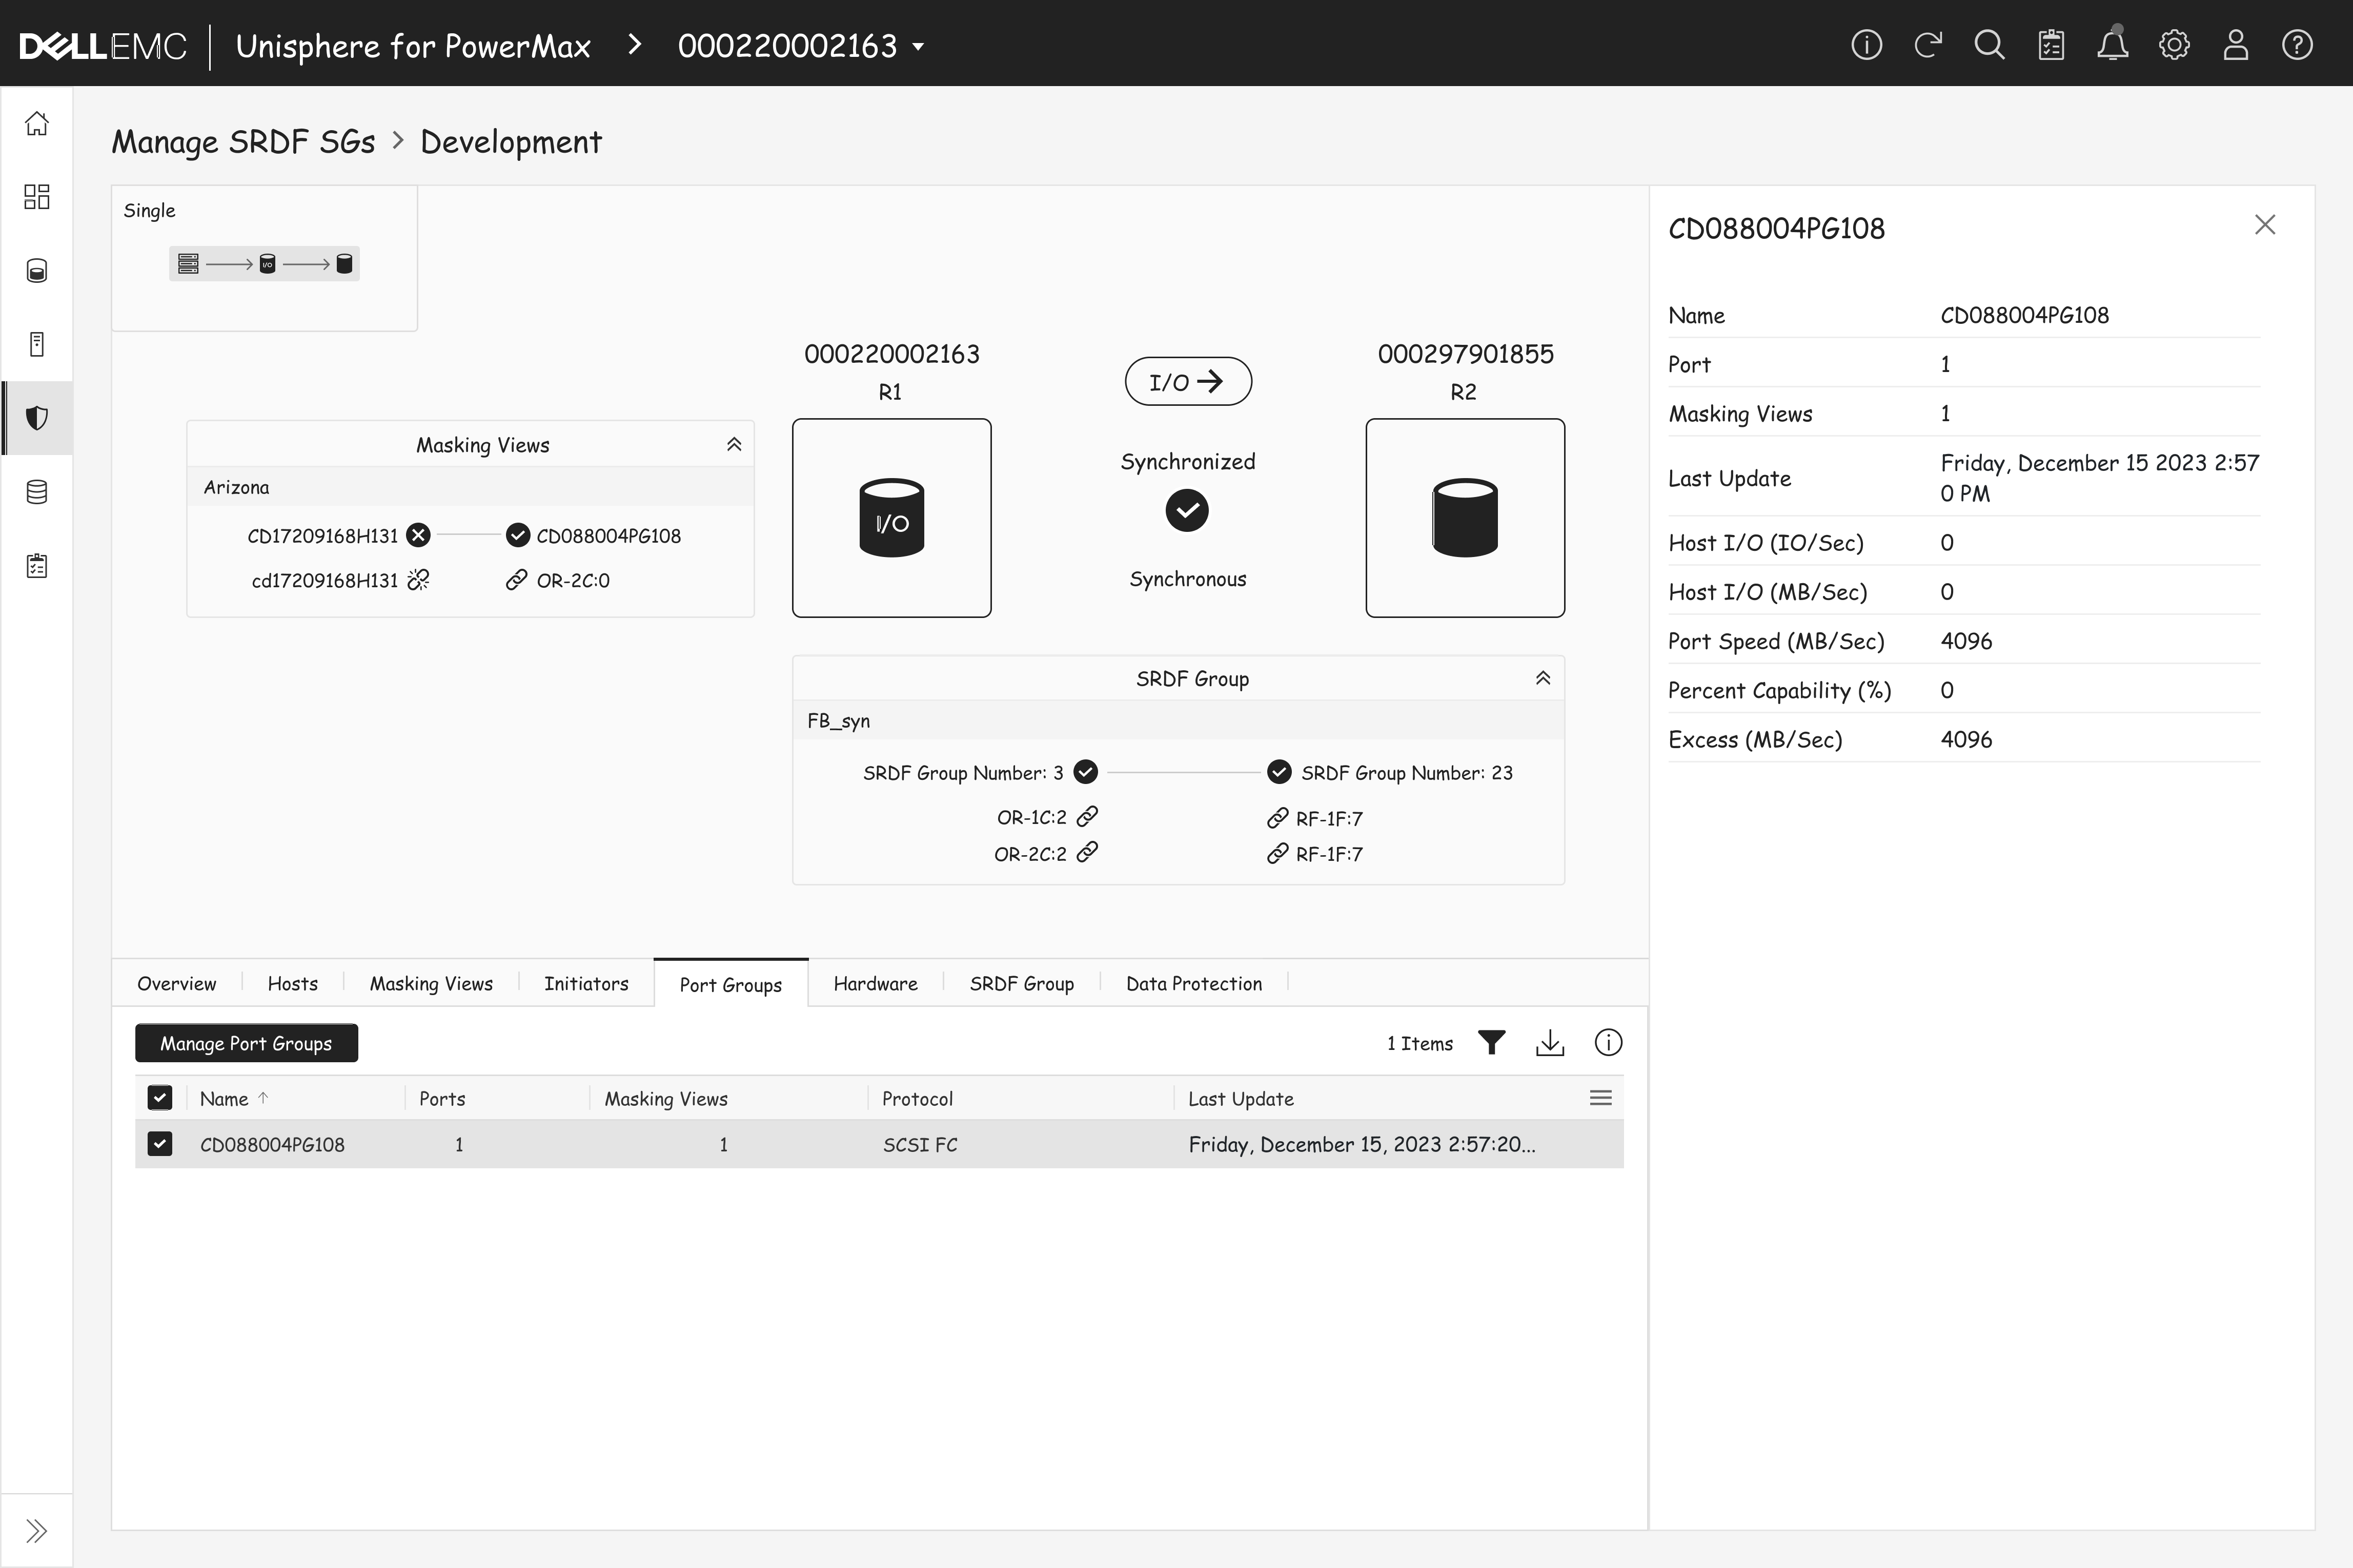Switch to the Initiators tab
2353x1568 pixels.
click(586, 984)
